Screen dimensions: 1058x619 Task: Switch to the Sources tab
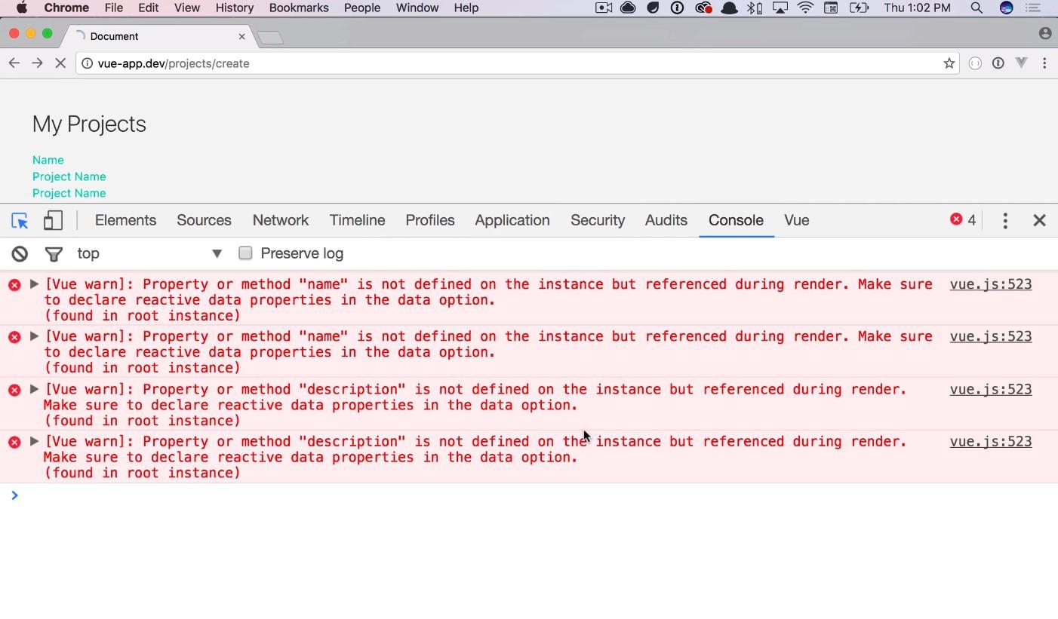204,220
